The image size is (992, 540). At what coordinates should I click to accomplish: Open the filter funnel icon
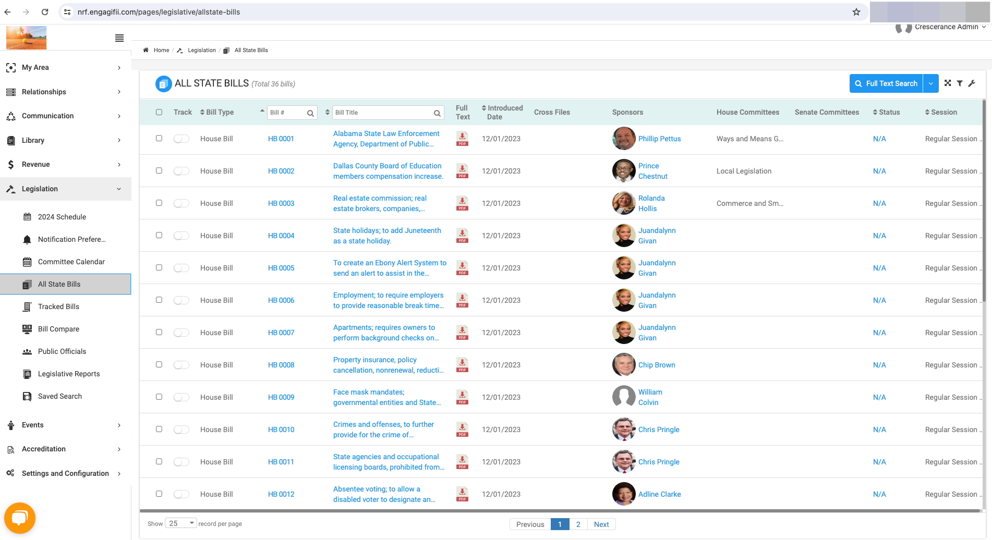(960, 83)
